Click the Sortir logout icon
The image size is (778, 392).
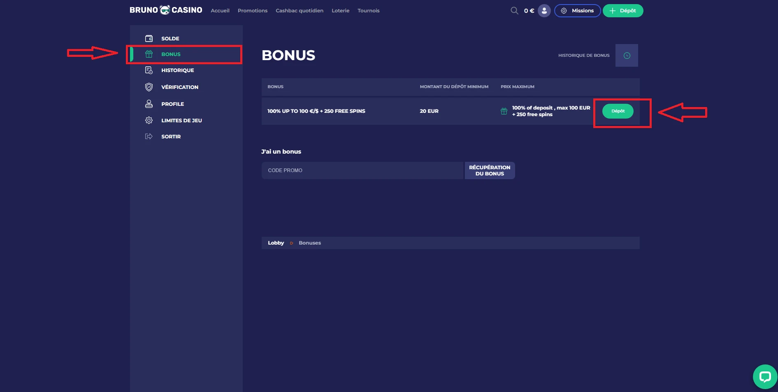(x=149, y=136)
